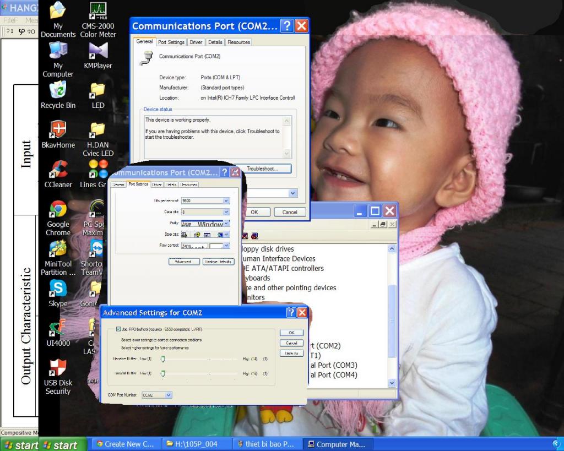Switch to the Resources tab in the top dialog
This screenshot has height=451, width=564.
click(x=238, y=42)
